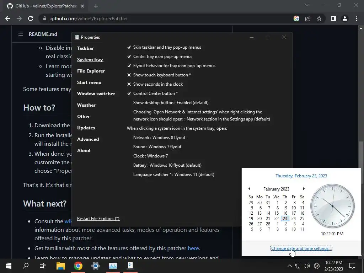Click Change date and time settings link
364x273 pixels.
301,248
